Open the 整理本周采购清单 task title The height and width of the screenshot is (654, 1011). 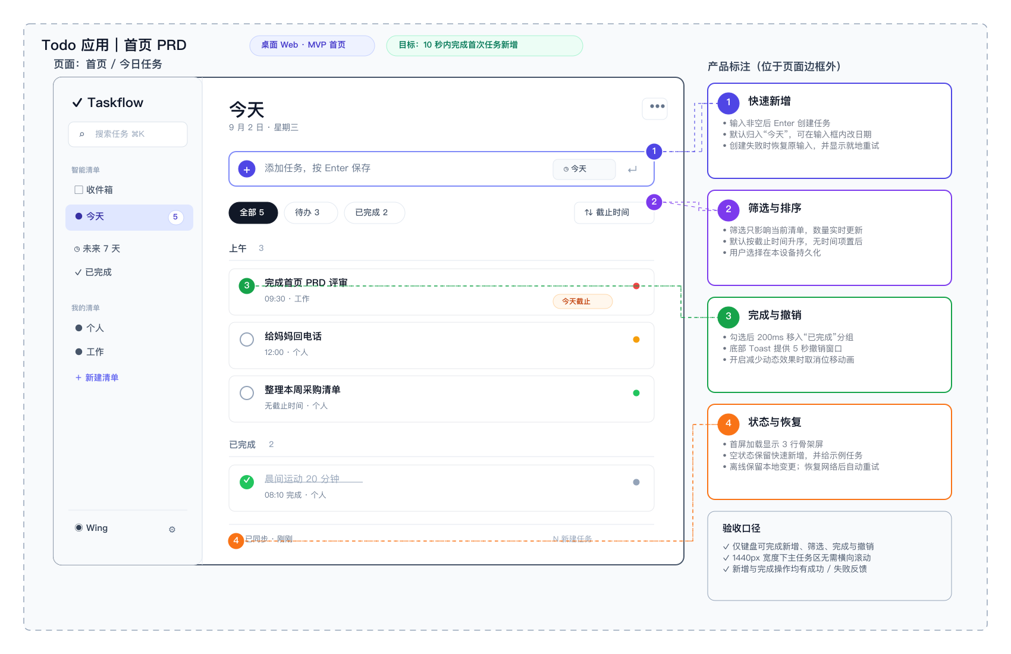click(303, 390)
